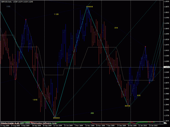Click the 22 Oct 2009 date label
This screenshot has width=170, height=127.
(x=68, y=126)
